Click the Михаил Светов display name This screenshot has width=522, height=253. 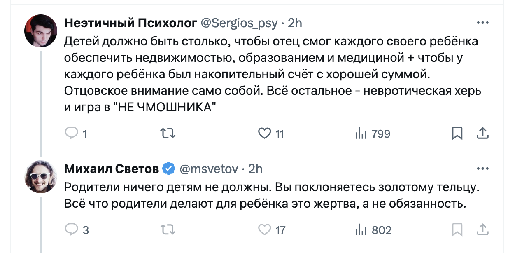pyautogui.click(x=112, y=169)
